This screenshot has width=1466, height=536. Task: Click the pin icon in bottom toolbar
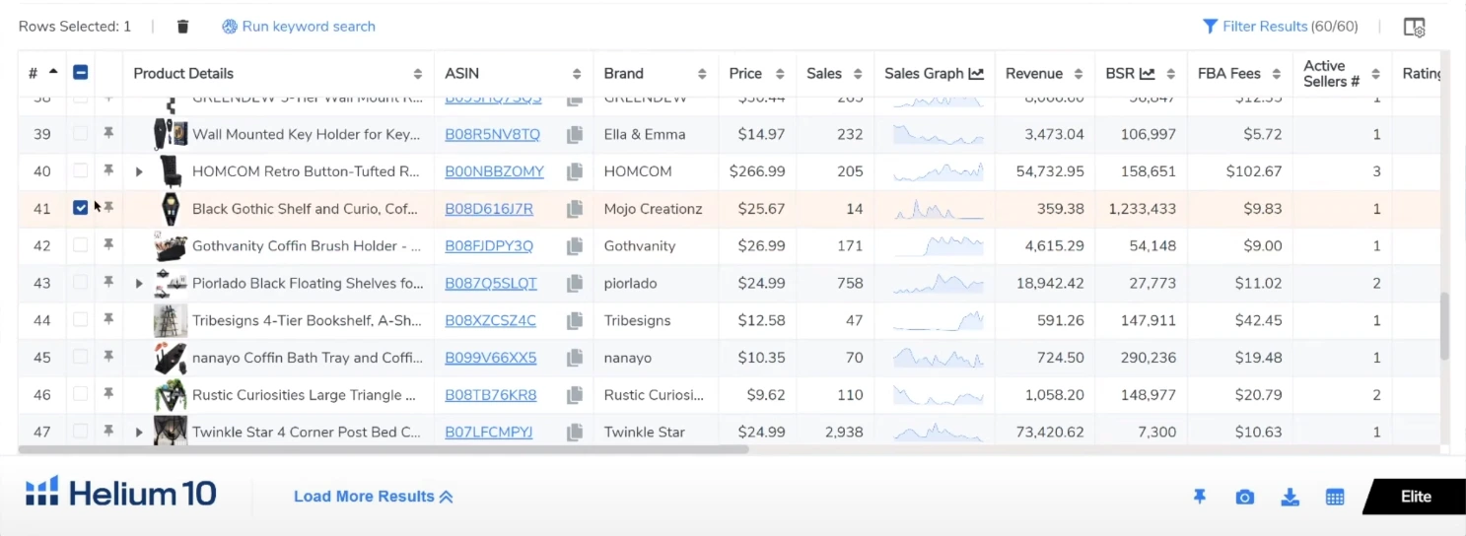point(1200,498)
